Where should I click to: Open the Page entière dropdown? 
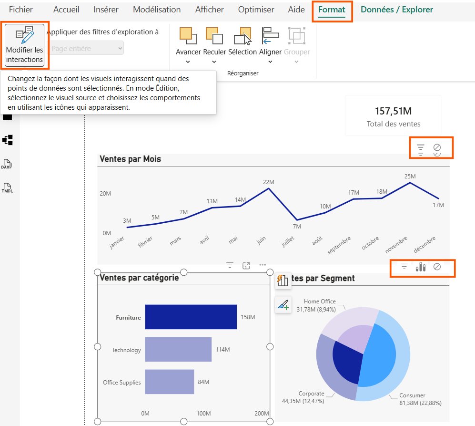click(x=86, y=48)
